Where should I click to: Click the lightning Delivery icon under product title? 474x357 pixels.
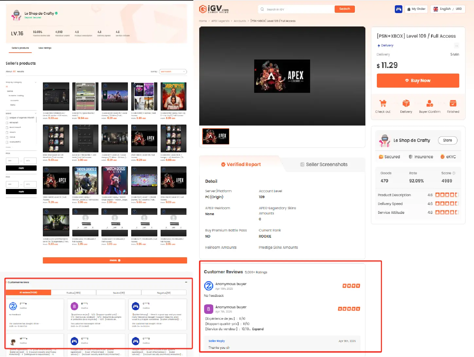click(x=379, y=45)
